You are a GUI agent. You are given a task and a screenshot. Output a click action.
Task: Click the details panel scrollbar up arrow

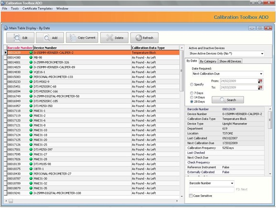click(270, 109)
